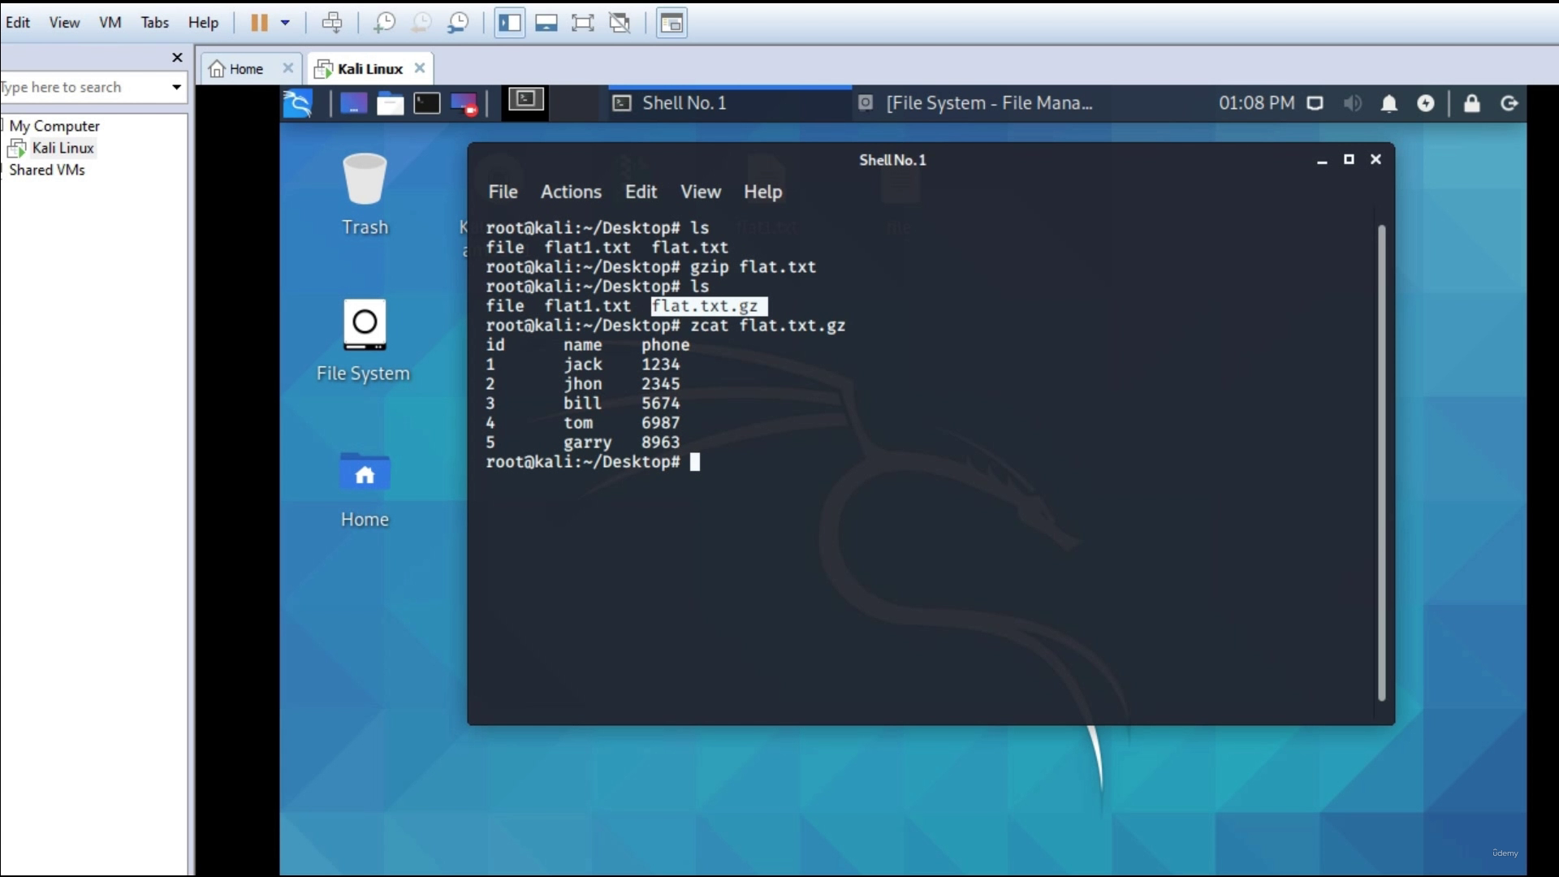Open the power options dropdown arrow
Viewport: 1559px width, 877px height.
tap(285, 22)
